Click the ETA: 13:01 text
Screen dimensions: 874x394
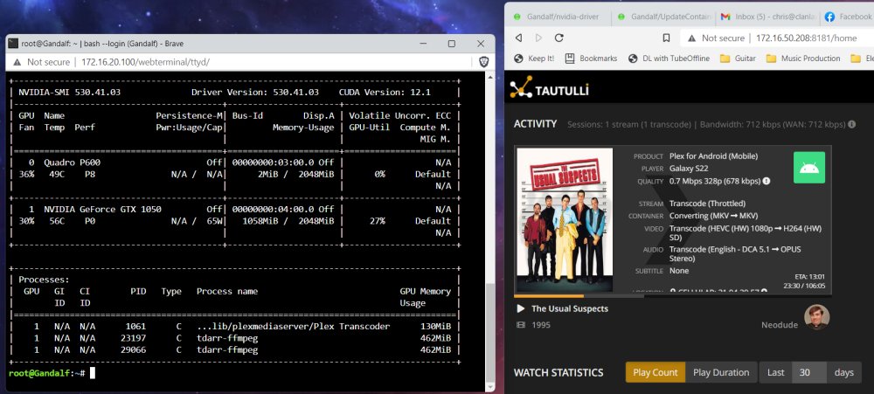(x=810, y=276)
